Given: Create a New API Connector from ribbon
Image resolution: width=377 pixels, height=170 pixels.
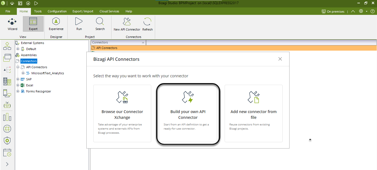Looking at the screenshot, I should pyautogui.click(x=127, y=24).
